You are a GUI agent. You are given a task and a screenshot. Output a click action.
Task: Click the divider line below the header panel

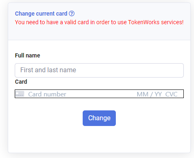[99, 40]
